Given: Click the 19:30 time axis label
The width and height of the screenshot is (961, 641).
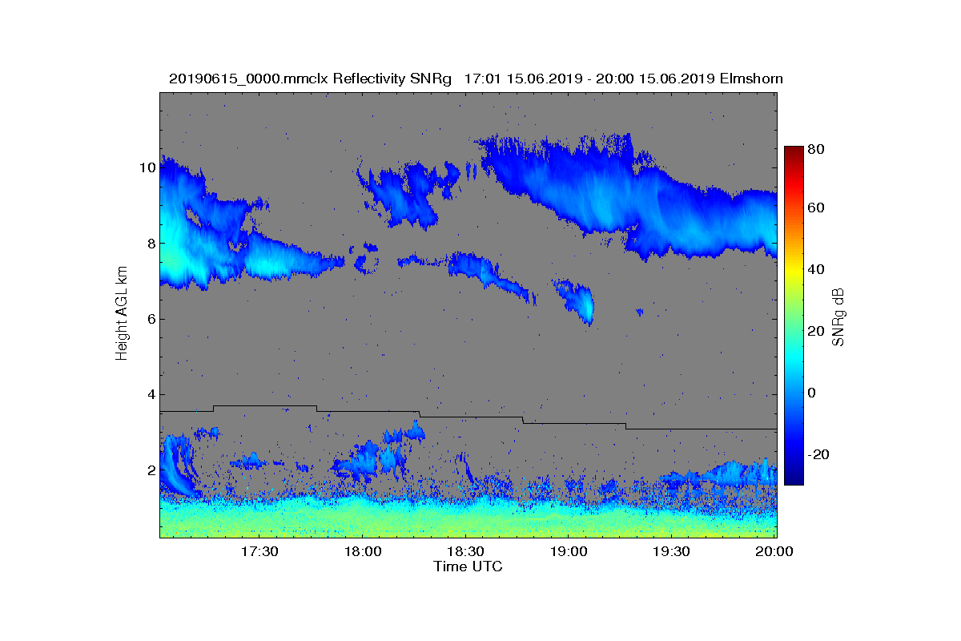Looking at the screenshot, I should point(671,551).
